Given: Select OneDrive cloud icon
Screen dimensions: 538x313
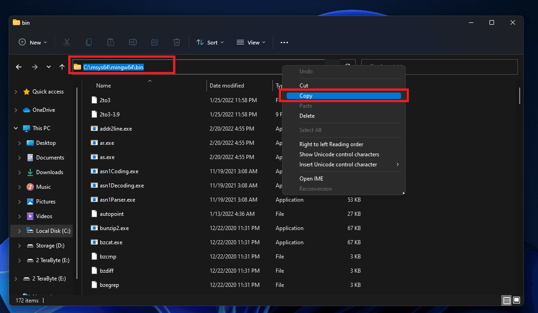Looking at the screenshot, I should [x=27, y=110].
